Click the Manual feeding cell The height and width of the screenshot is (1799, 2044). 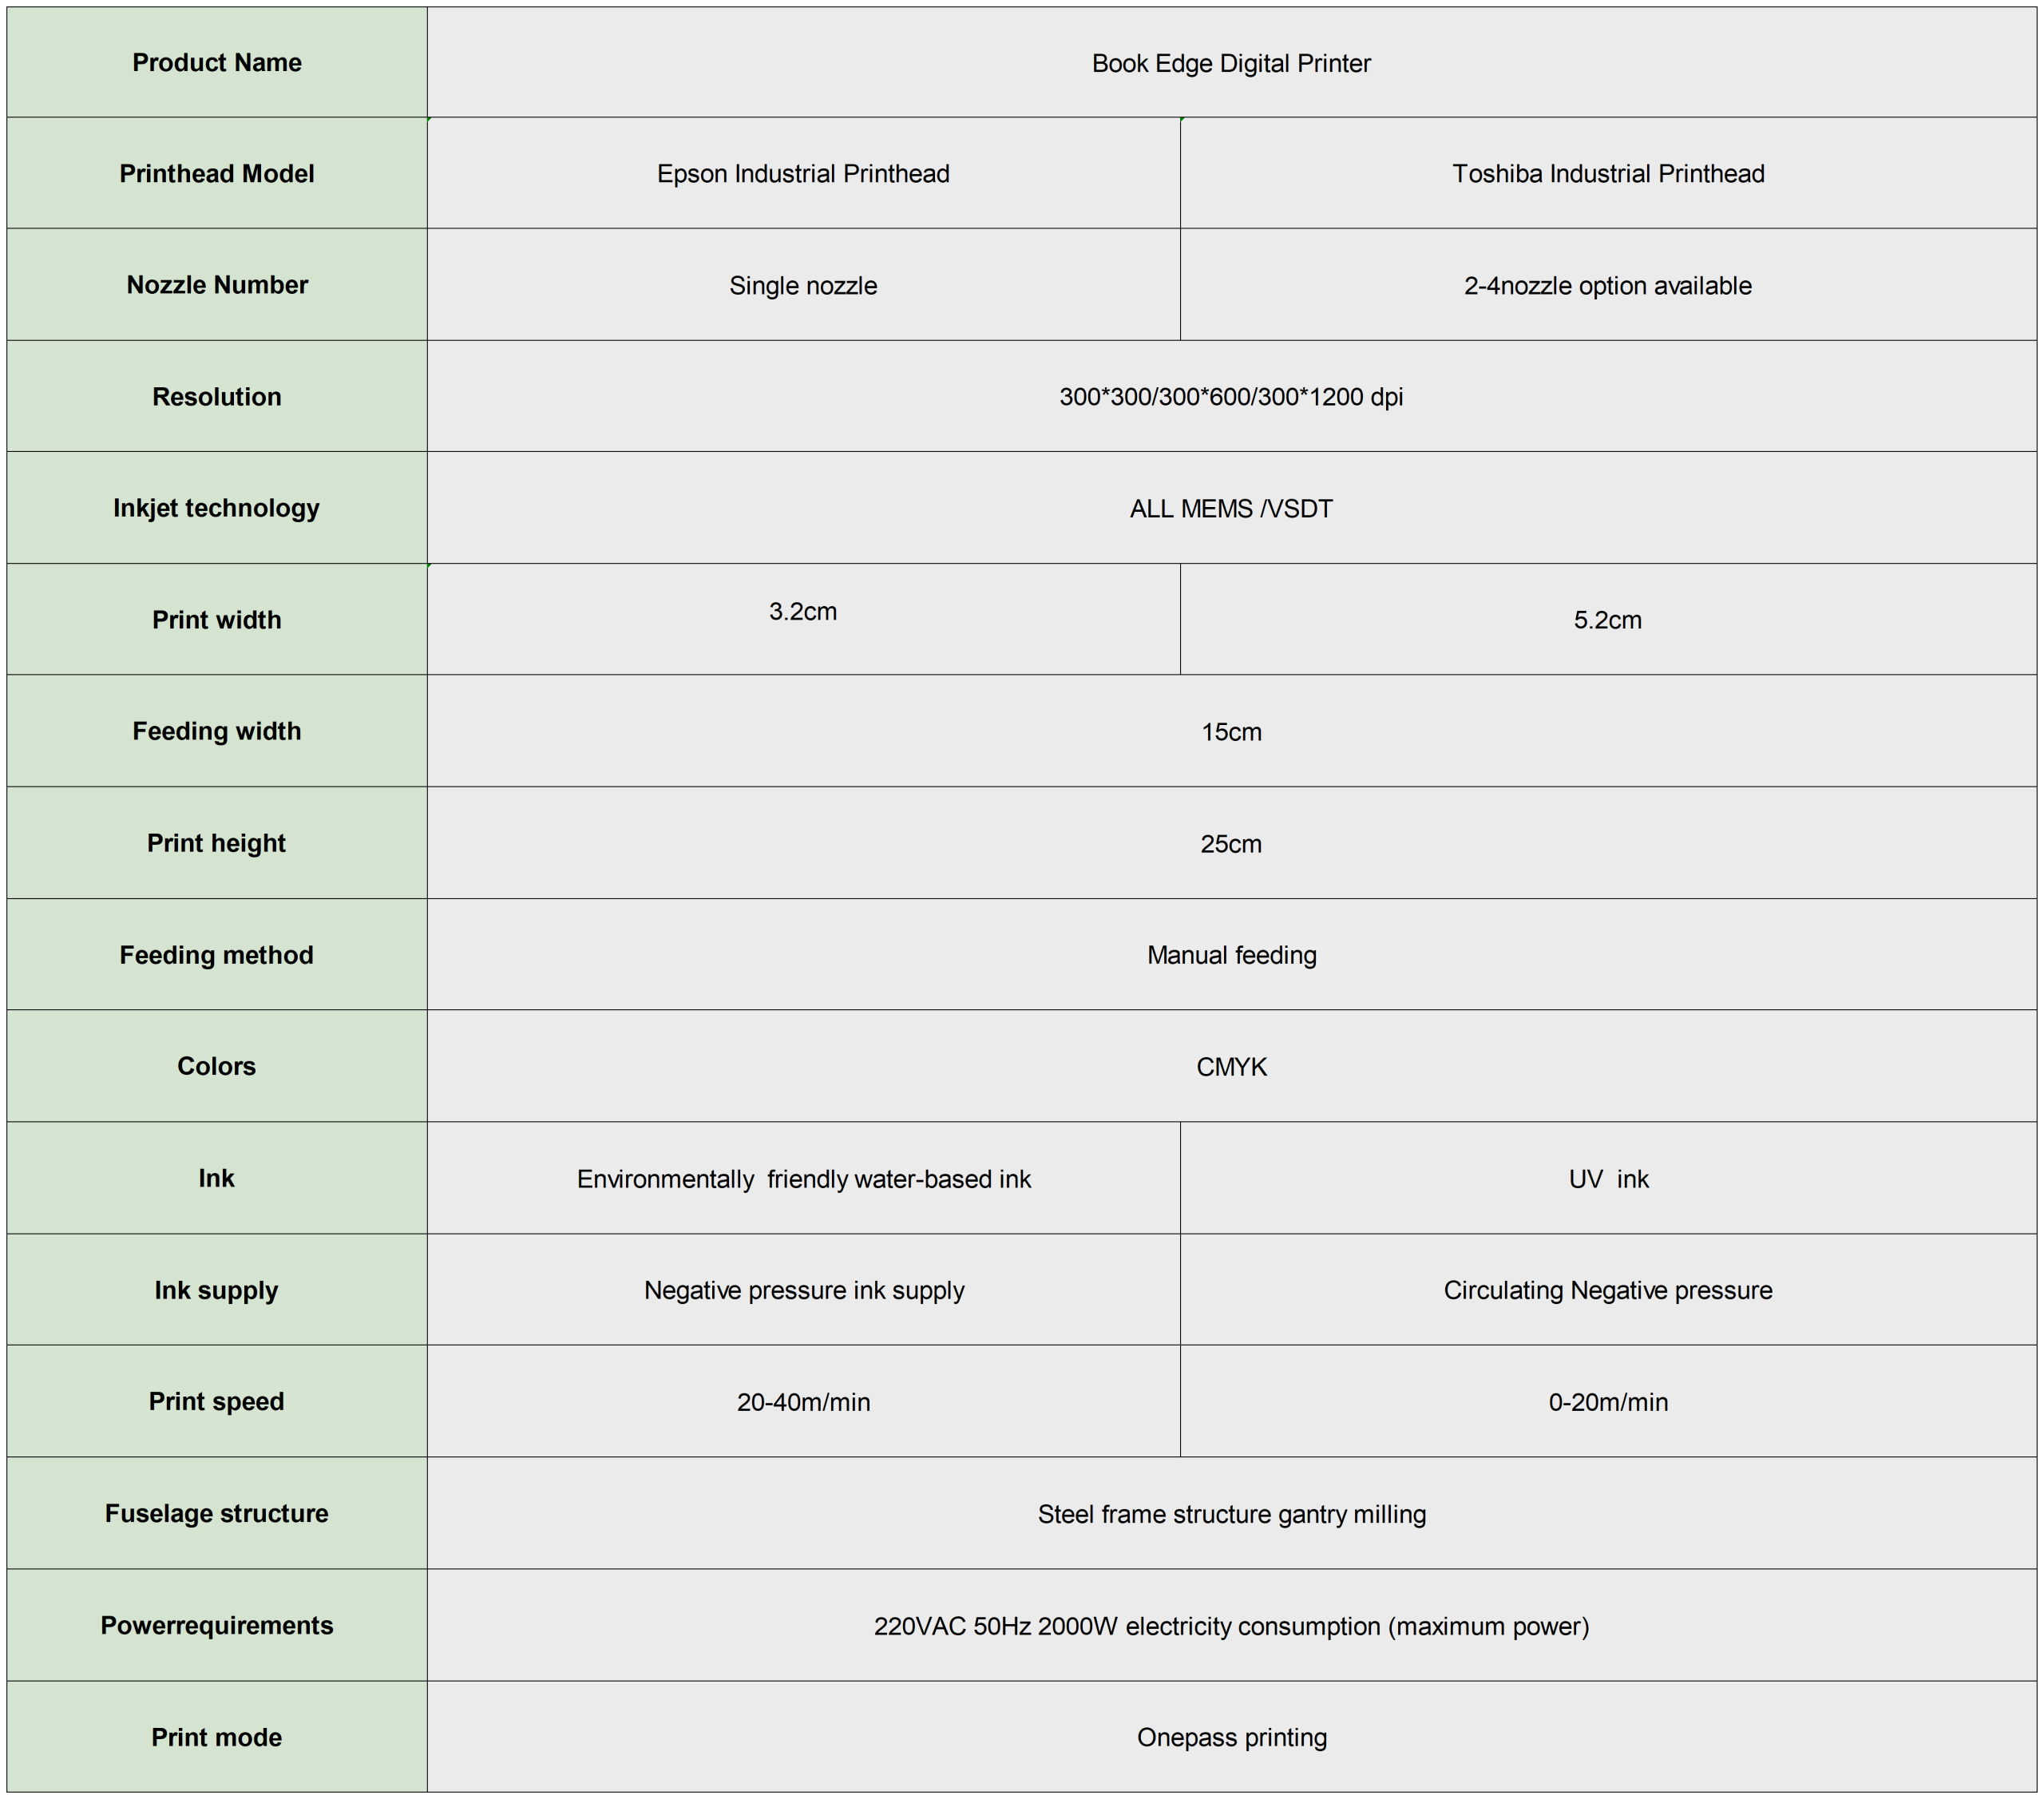coord(1230,955)
